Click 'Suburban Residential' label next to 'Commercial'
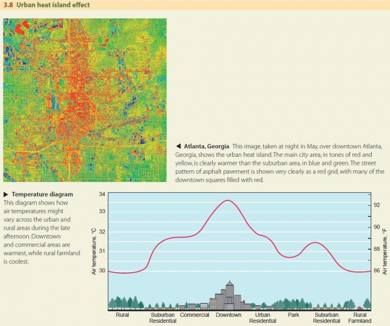Image resolution: width=390 pixels, height=326 pixels. pyautogui.click(x=163, y=318)
